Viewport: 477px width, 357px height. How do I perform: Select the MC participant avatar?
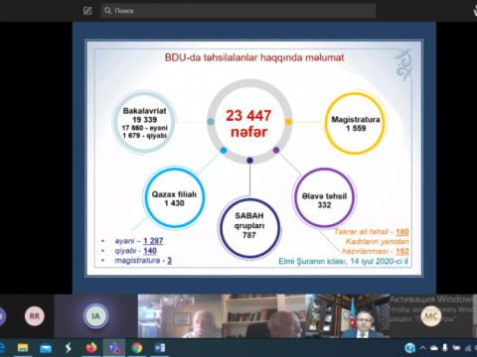click(x=431, y=316)
